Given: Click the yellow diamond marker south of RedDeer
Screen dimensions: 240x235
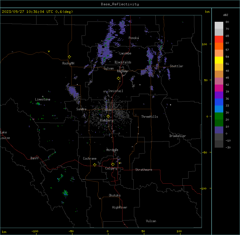Looking at the screenshot, I should 119,78.
